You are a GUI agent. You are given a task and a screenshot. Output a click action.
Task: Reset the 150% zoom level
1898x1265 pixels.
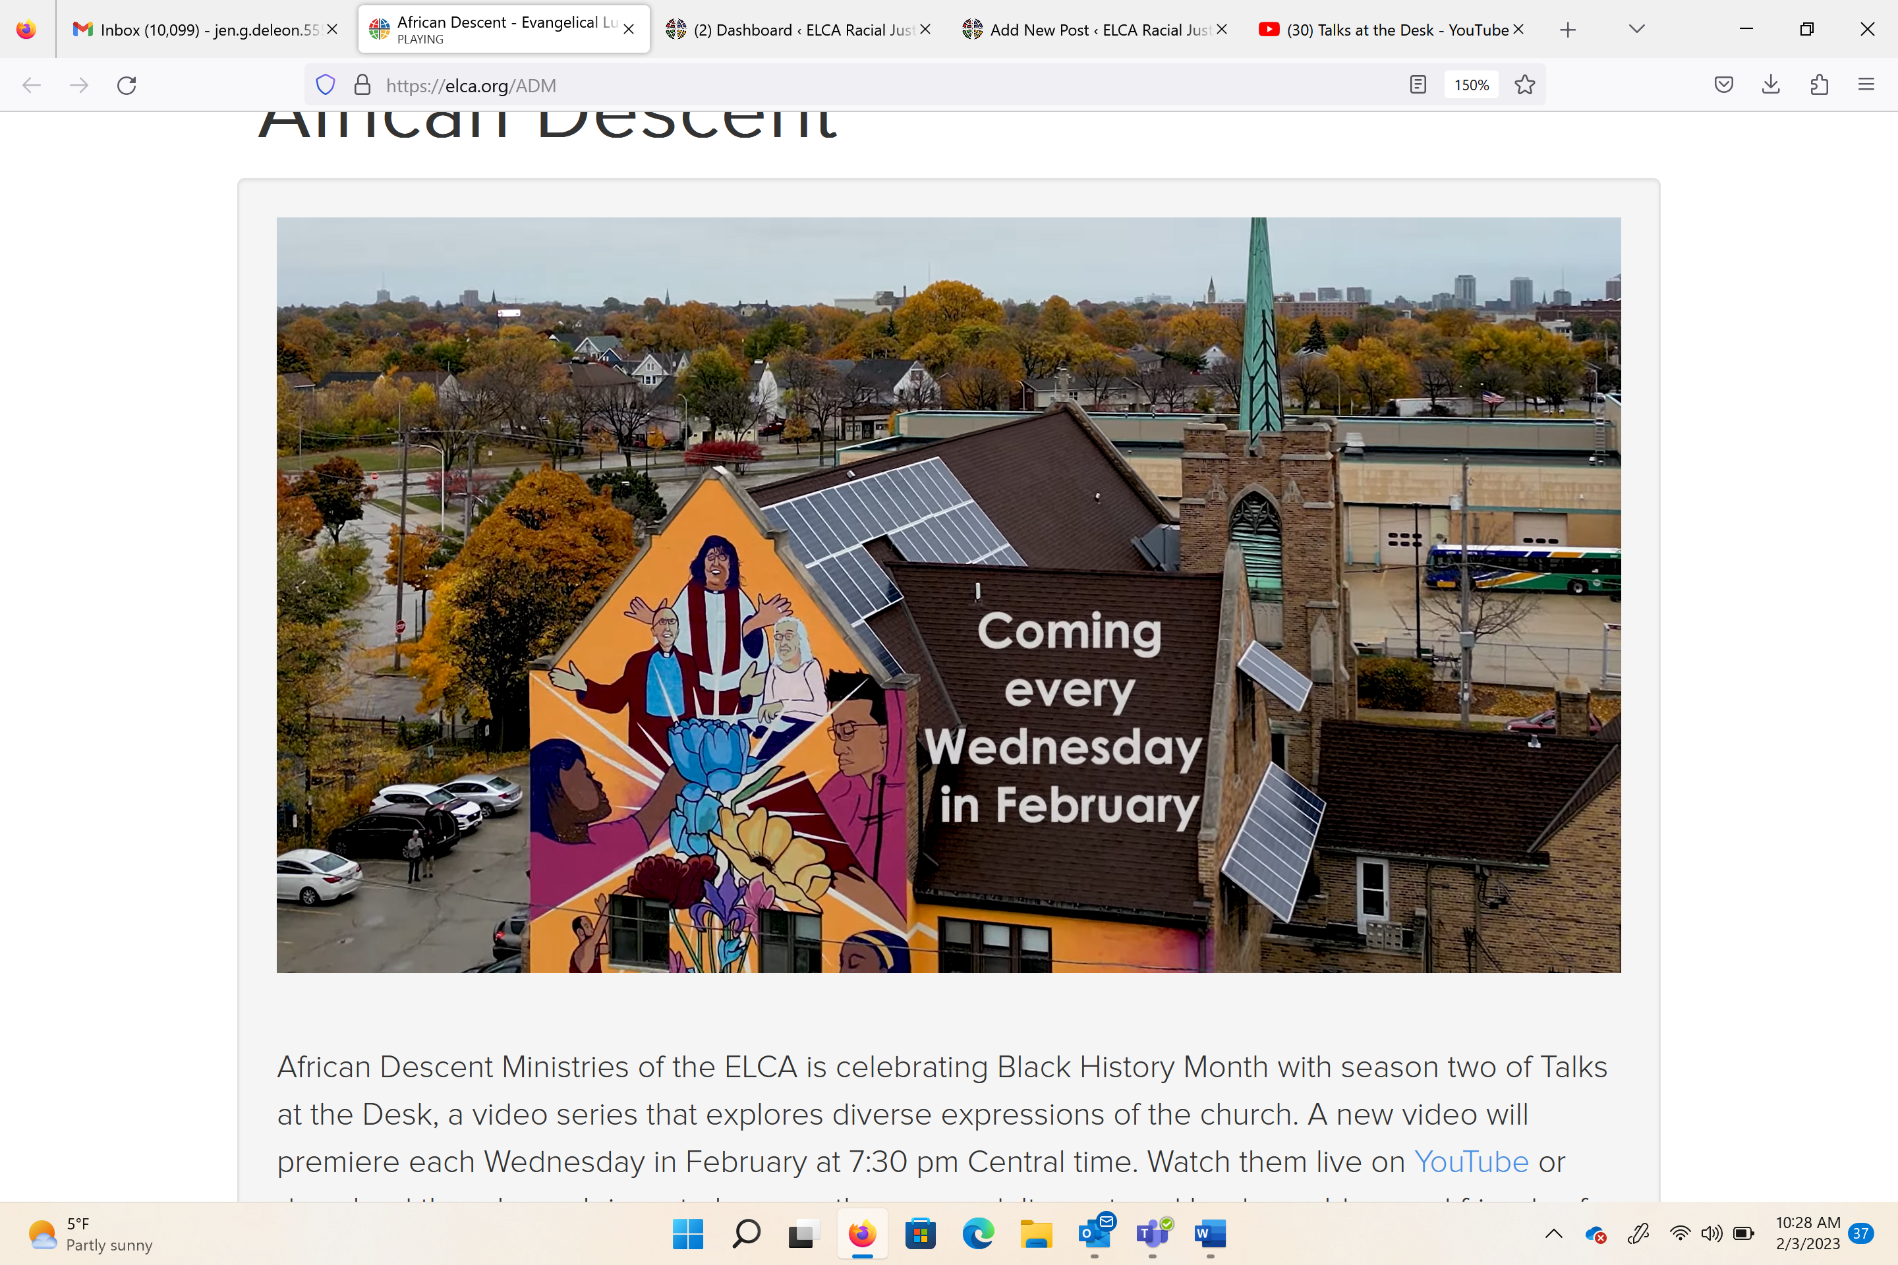tap(1471, 85)
